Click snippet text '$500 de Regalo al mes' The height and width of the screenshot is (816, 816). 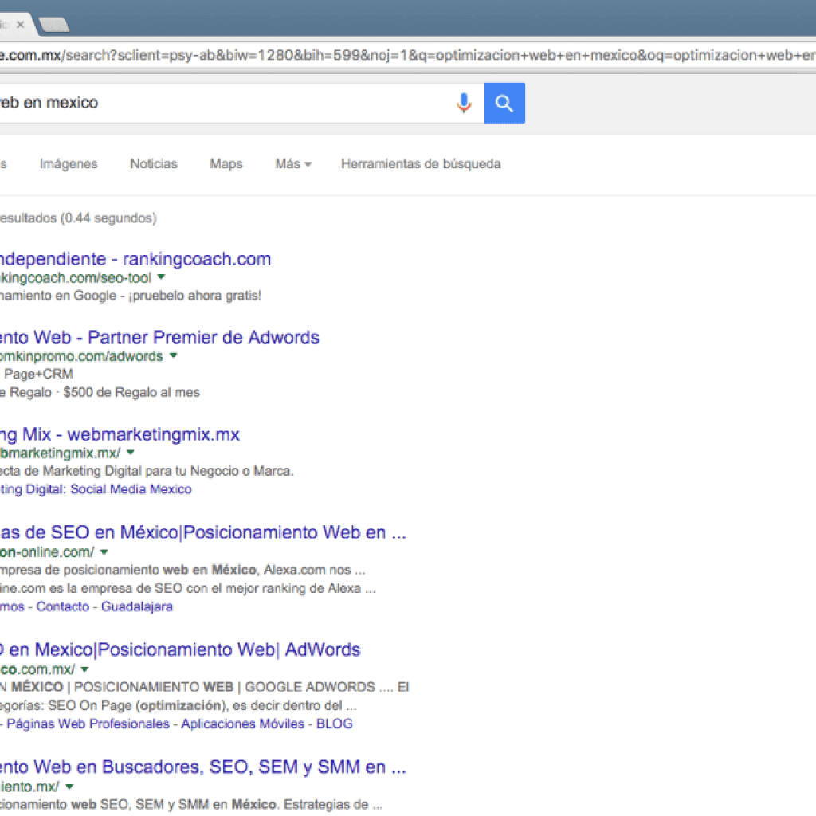click(x=131, y=392)
